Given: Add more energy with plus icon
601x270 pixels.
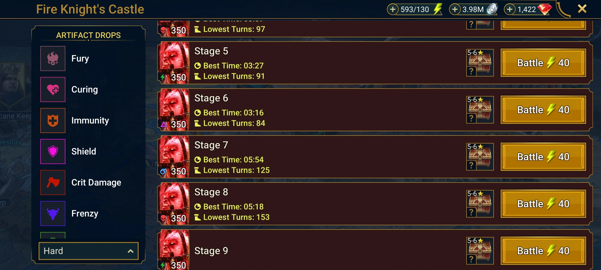Looking at the screenshot, I should click(393, 9).
